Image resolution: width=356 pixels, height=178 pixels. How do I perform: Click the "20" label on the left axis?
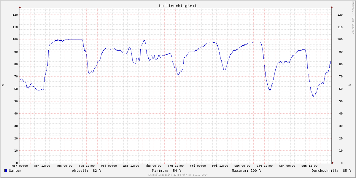coord(16,139)
